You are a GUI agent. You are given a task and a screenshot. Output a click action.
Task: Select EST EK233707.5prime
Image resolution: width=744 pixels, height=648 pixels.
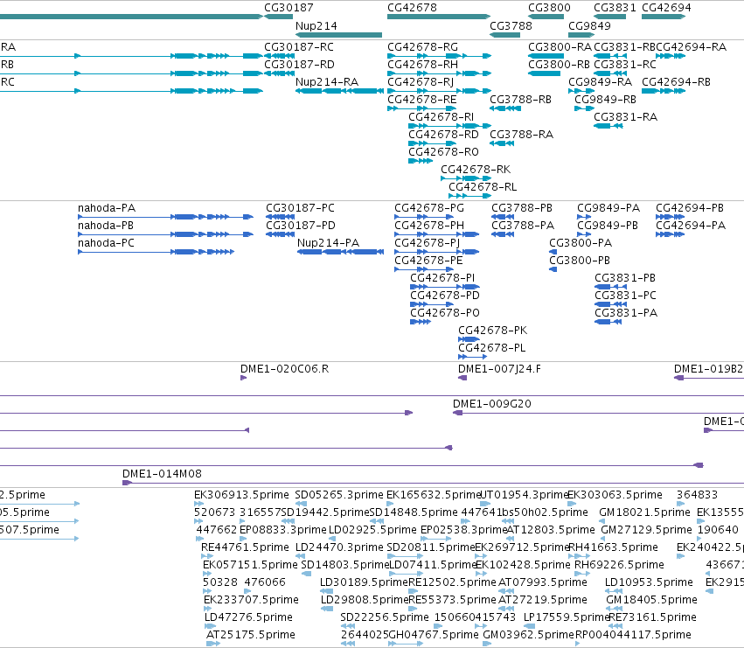[x=207, y=609]
